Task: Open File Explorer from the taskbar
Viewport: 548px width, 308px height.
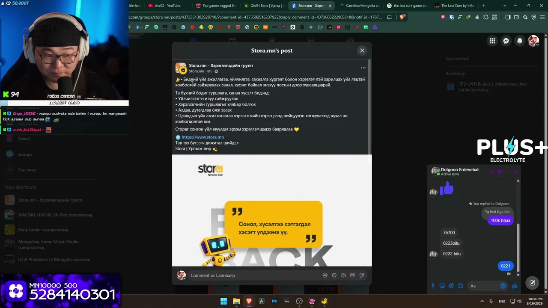Action: [x=236, y=301]
